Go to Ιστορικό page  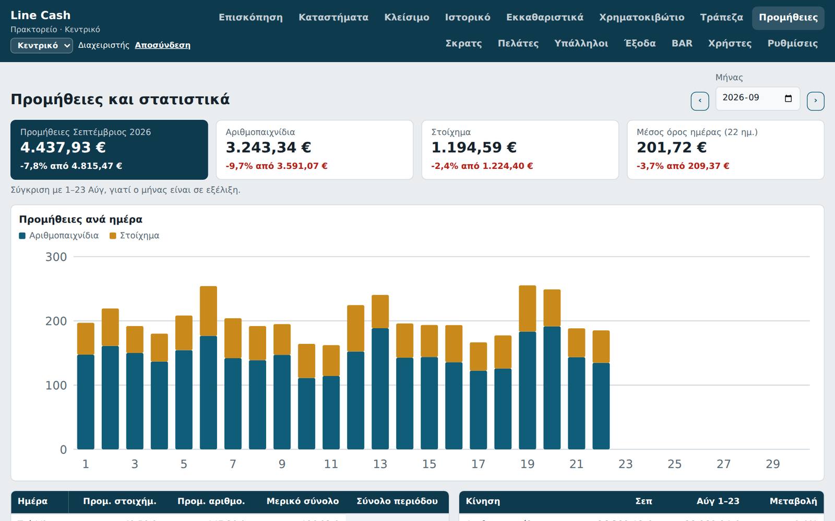pos(468,17)
